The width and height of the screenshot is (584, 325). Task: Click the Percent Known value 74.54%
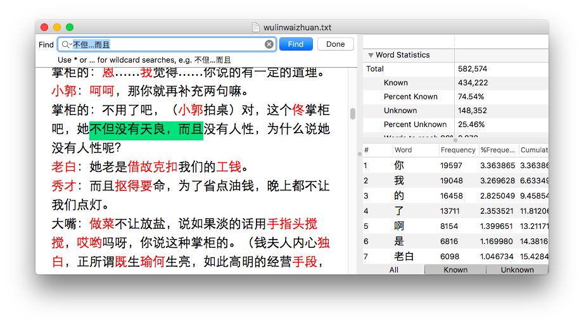[x=471, y=97]
